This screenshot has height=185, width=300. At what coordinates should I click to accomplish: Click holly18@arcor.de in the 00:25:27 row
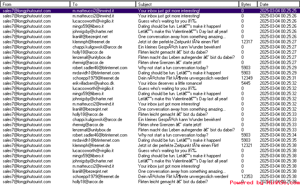tap(88, 52)
